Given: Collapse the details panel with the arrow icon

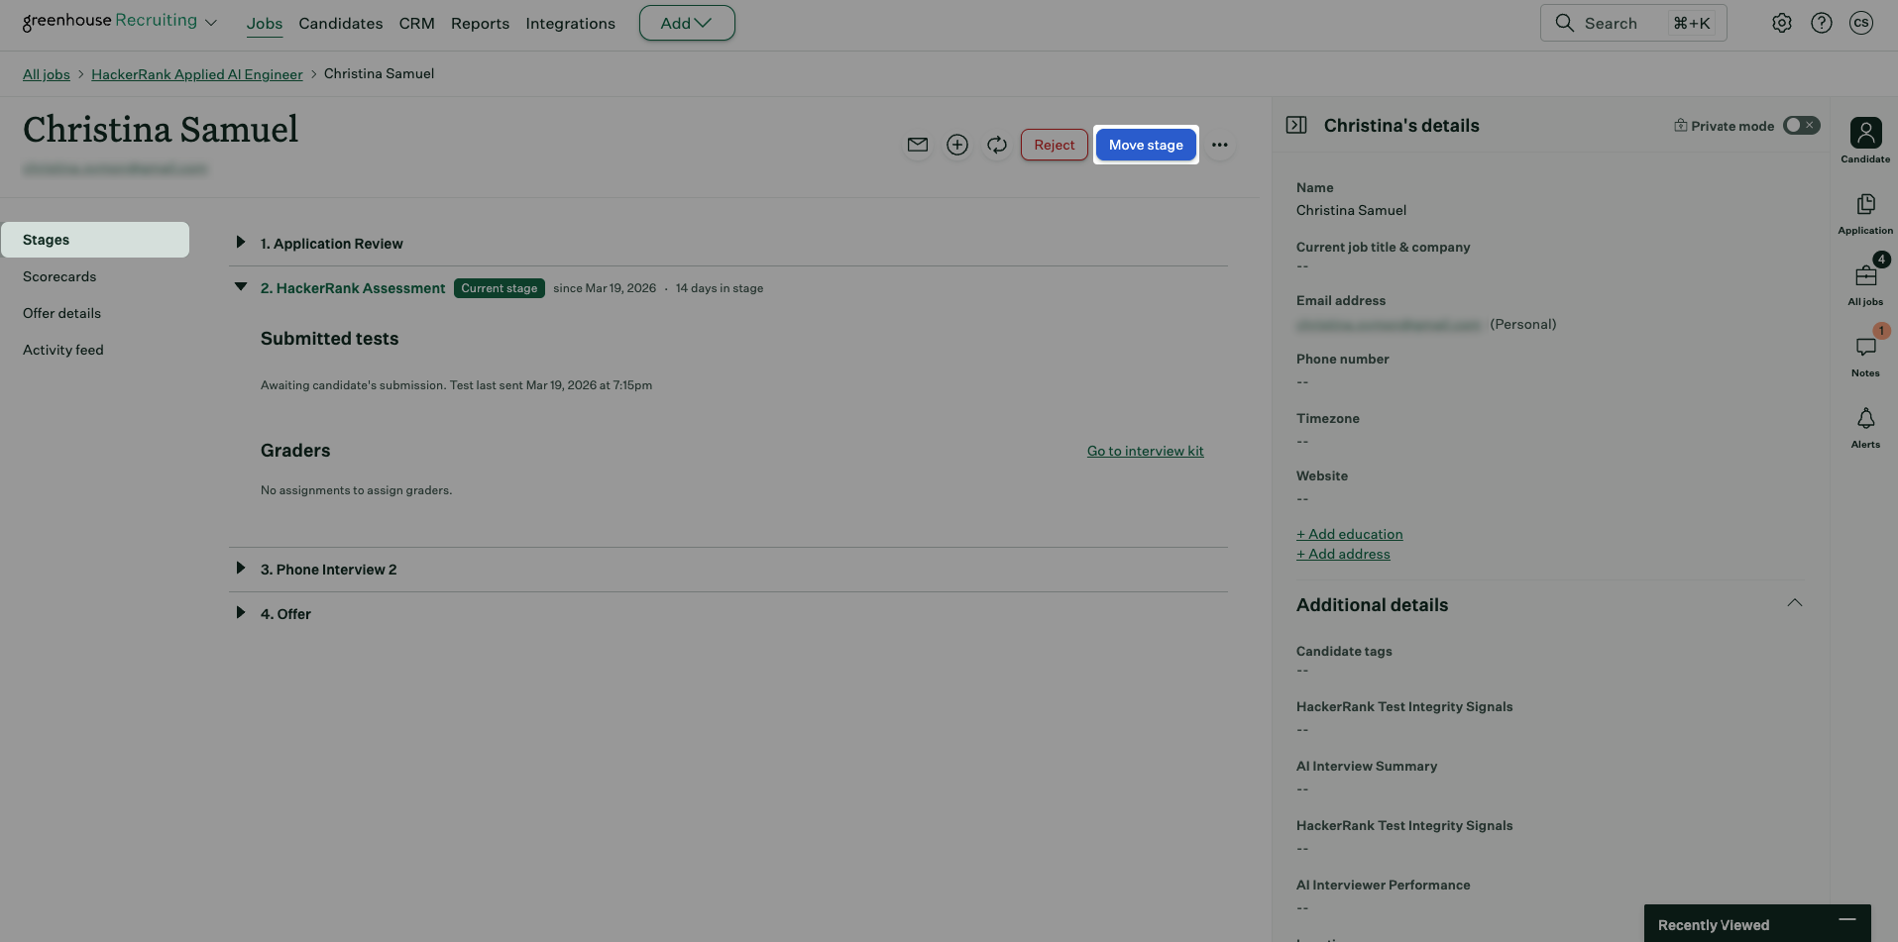Looking at the screenshot, I should (1296, 125).
